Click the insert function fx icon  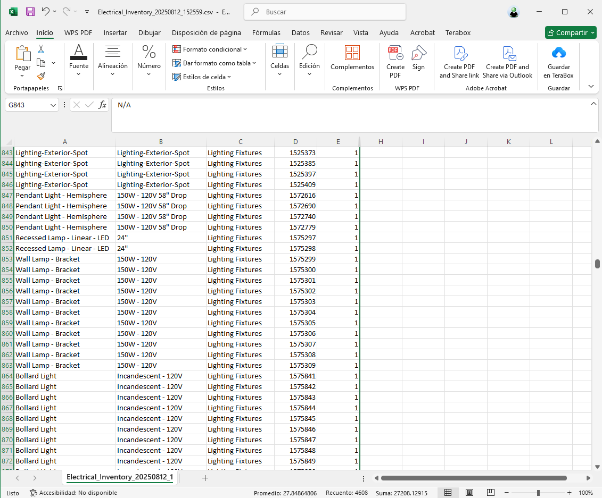[x=103, y=105]
